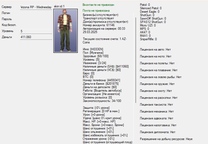Screen dimensions: 208x144
Task: Select the 'Транспорт:отсутствует' line
Action: 98,18
